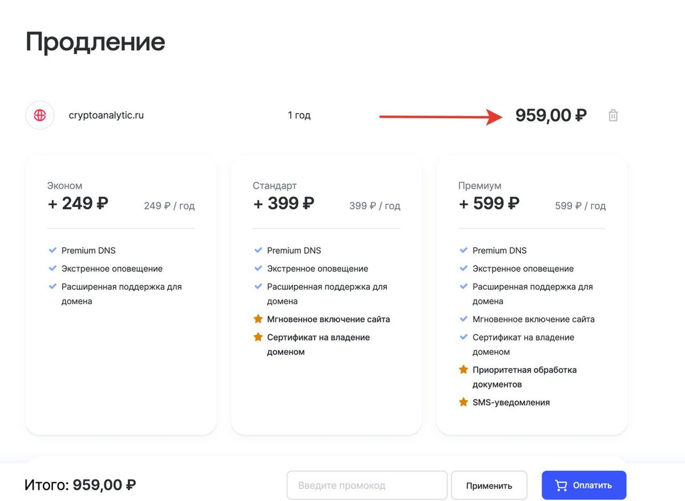The width and height of the screenshot is (685, 501).
Task: Click the checkmark beside Premium DNS in Эконом
Action: [53, 251]
